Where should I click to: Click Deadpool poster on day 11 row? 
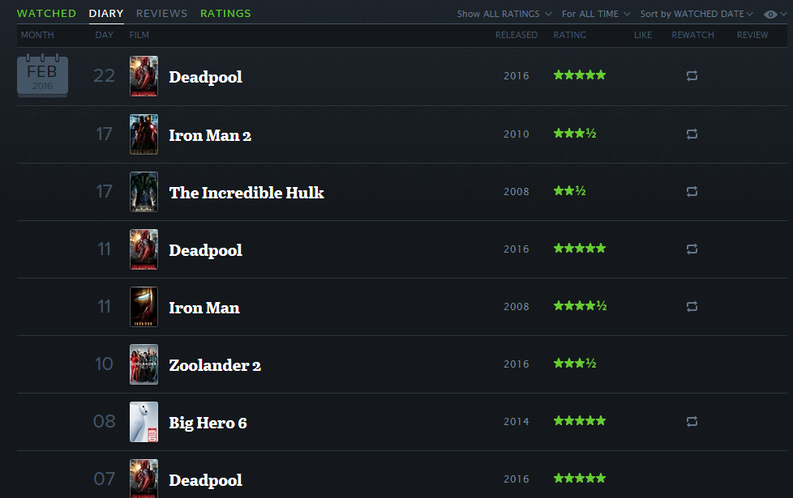pos(144,249)
